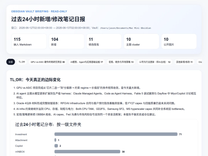
Task: Click the 10 主题 cluster stat card
Action: [141, 41]
